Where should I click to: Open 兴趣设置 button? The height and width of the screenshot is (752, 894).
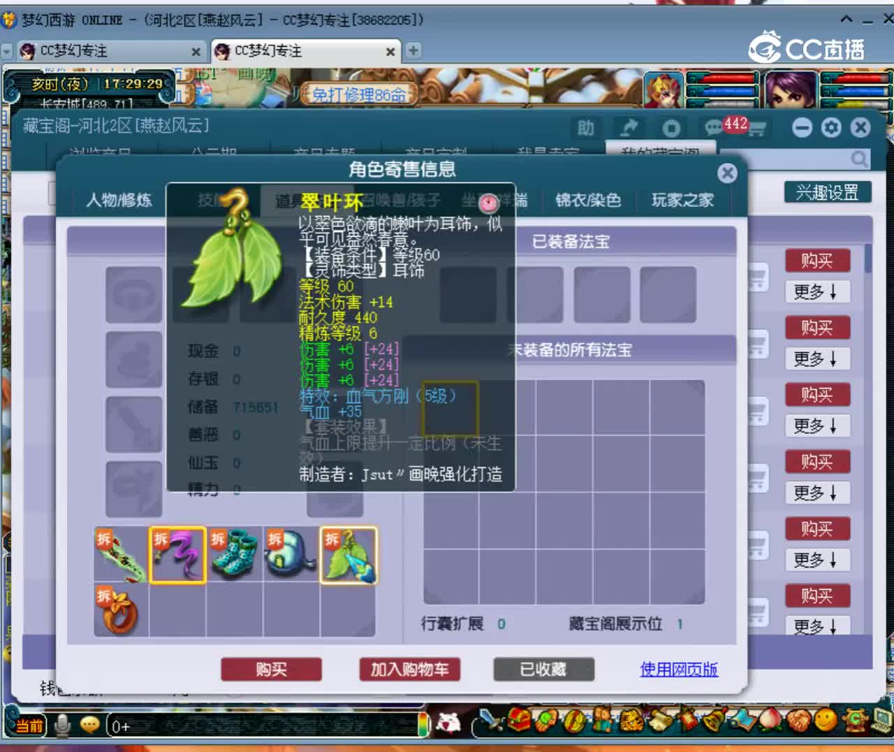[828, 192]
